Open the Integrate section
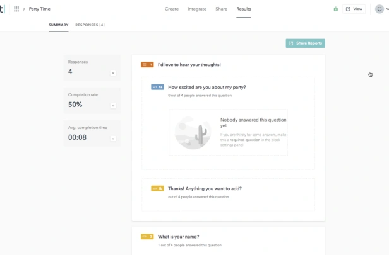 (197, 9)
